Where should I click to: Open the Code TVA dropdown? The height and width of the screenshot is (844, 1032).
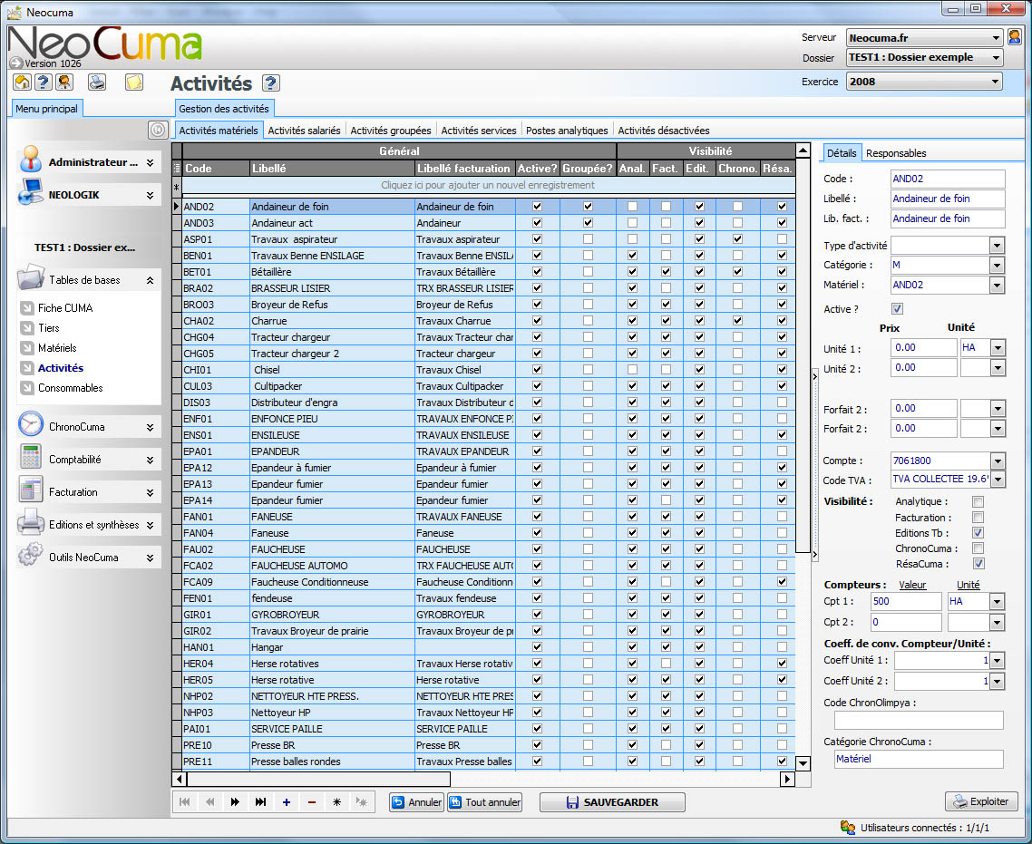(x=998, y=480)
